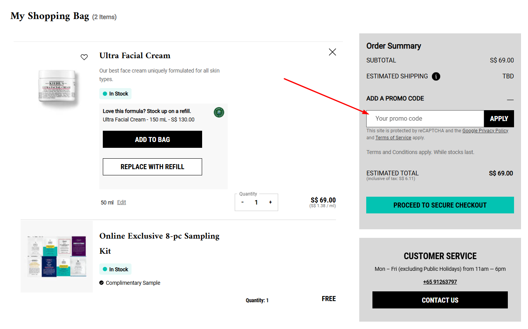Click the estimated shipping info icon
Image resolution: width=528 pixels, height=329 pixels.
436,76
